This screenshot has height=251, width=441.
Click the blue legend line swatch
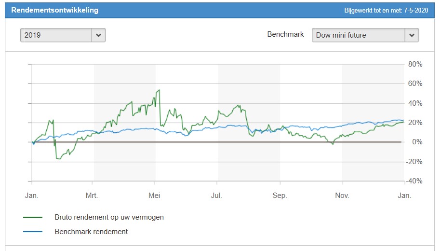(33, 232)
